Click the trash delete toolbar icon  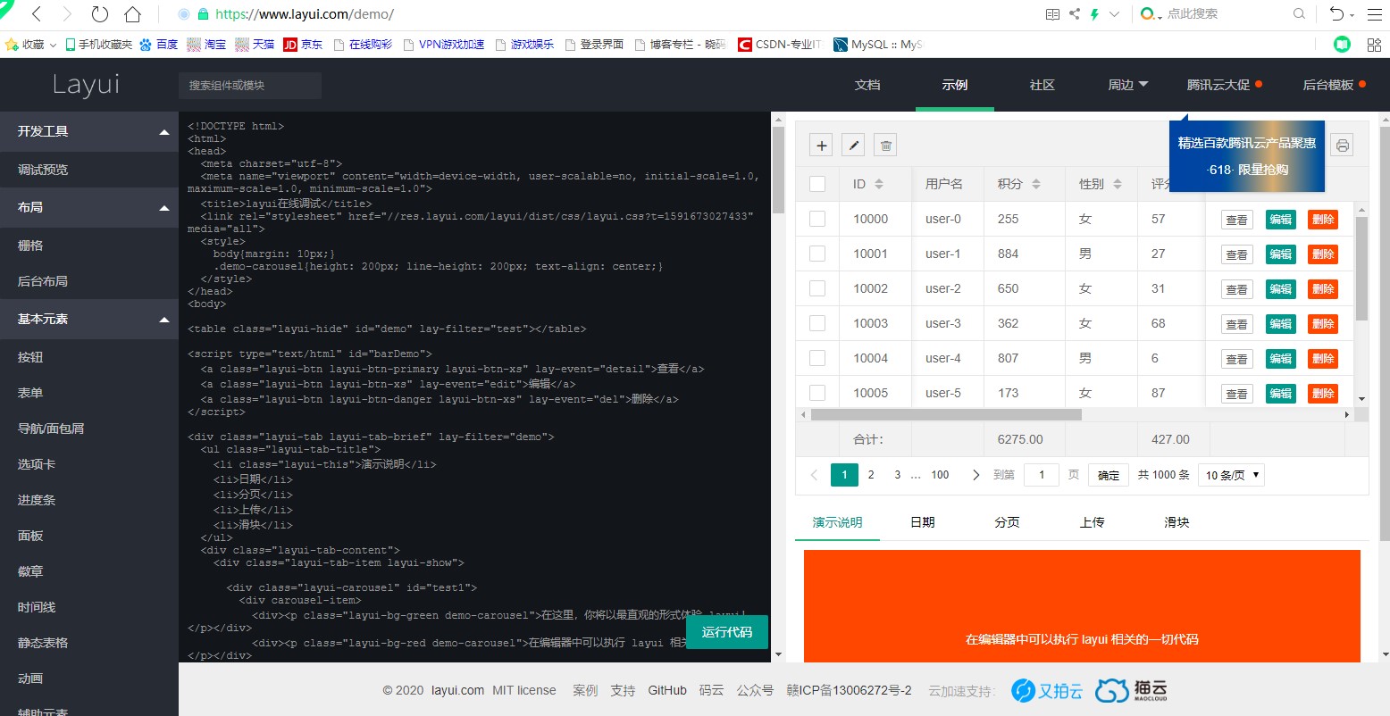coord(885,146)
